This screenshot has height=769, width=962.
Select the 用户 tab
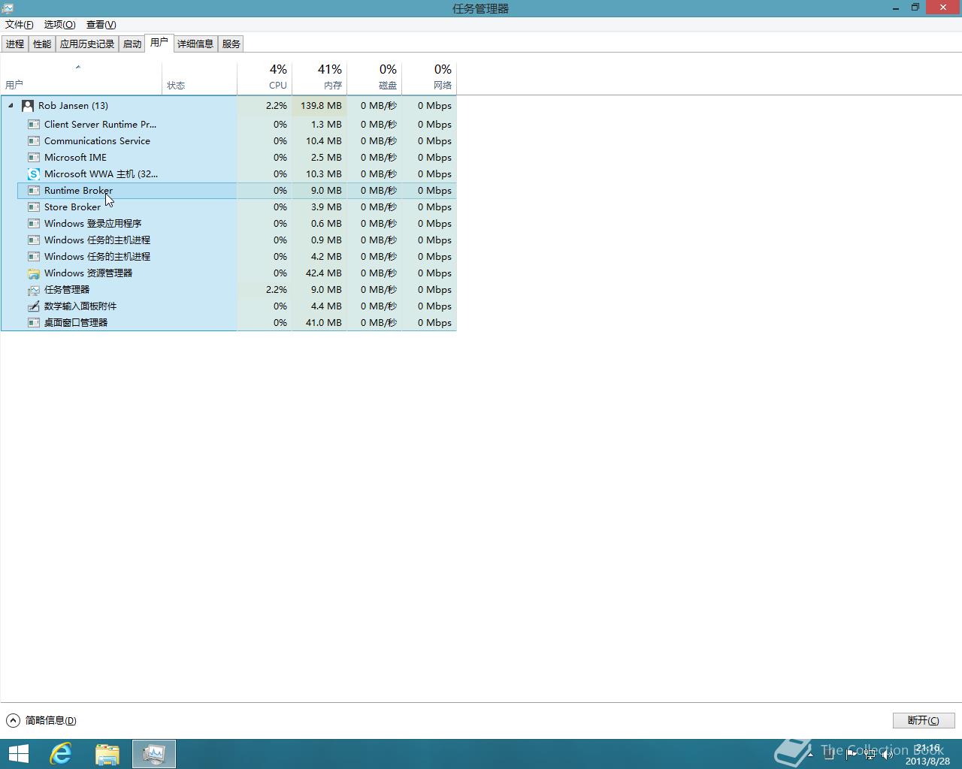click(x=159, y=43)
